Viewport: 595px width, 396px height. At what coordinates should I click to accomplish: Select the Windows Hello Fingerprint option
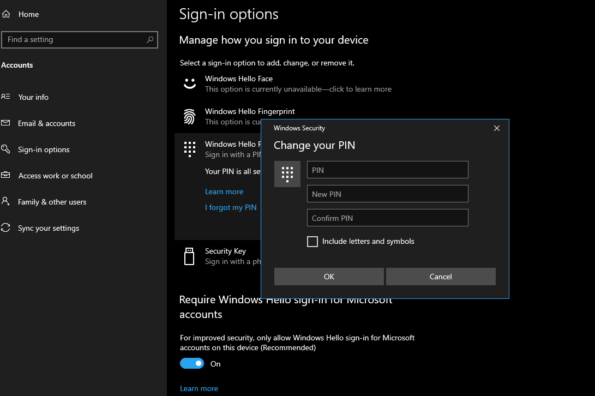click(221, 117)
